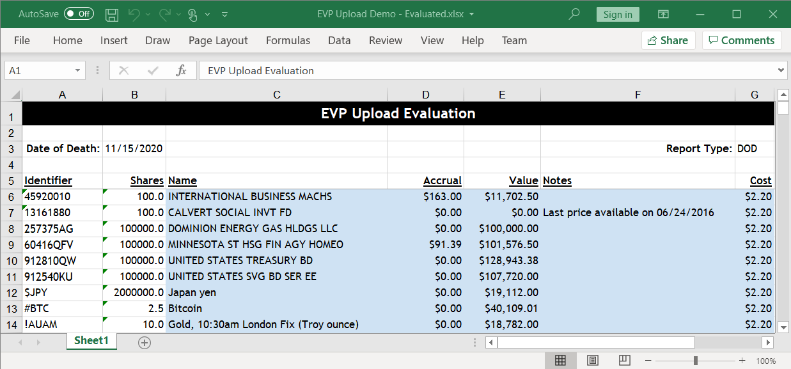Add a new sheet with plus icon
Image resolution: width=791 pixels, height=369 pixels.
pyautogui.click(x=145, y=343)
